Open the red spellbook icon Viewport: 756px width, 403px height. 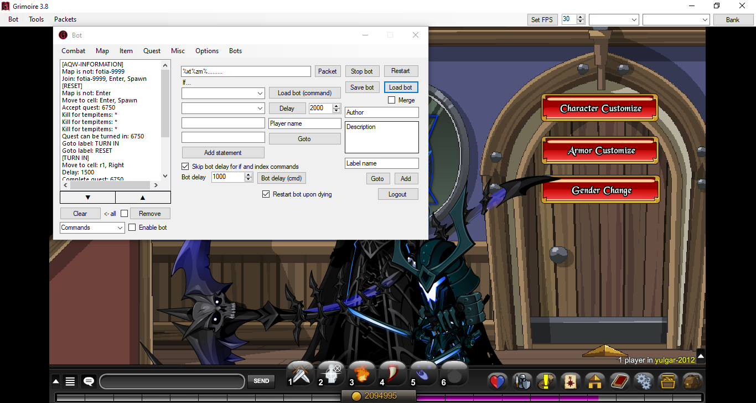point(619,381)
